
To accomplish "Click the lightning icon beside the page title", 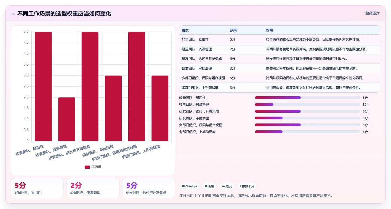I will (13, 14).
